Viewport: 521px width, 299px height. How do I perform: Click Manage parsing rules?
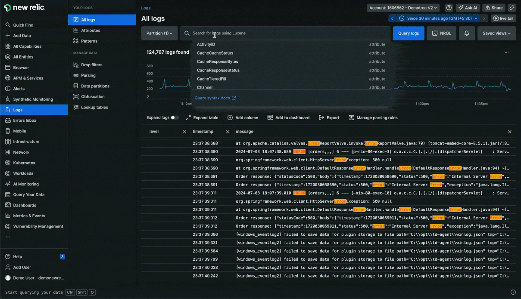click(373, 117)
